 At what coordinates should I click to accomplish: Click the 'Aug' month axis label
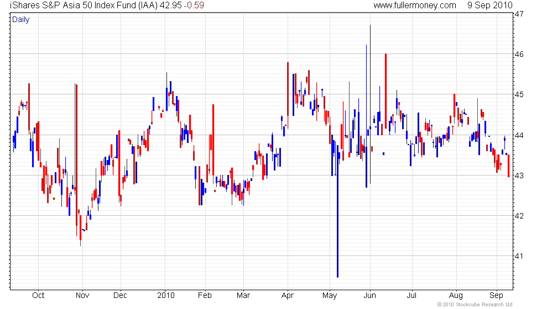pyautogui.click(x=456, y=296)
